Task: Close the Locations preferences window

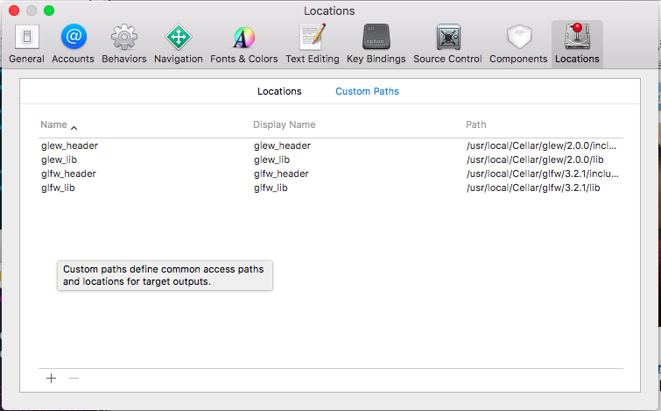Action: click(x=14, y=11)
